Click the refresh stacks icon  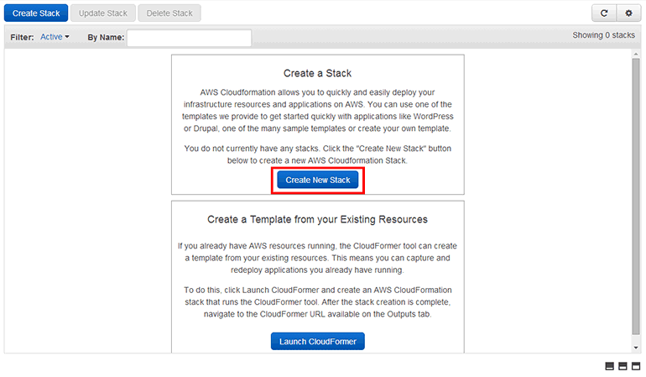[604, 13]
